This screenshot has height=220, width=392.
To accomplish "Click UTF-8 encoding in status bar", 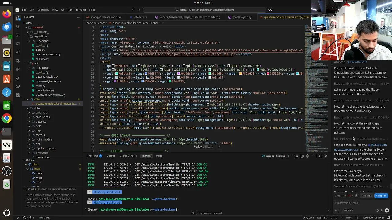I will tap(334, 218).
